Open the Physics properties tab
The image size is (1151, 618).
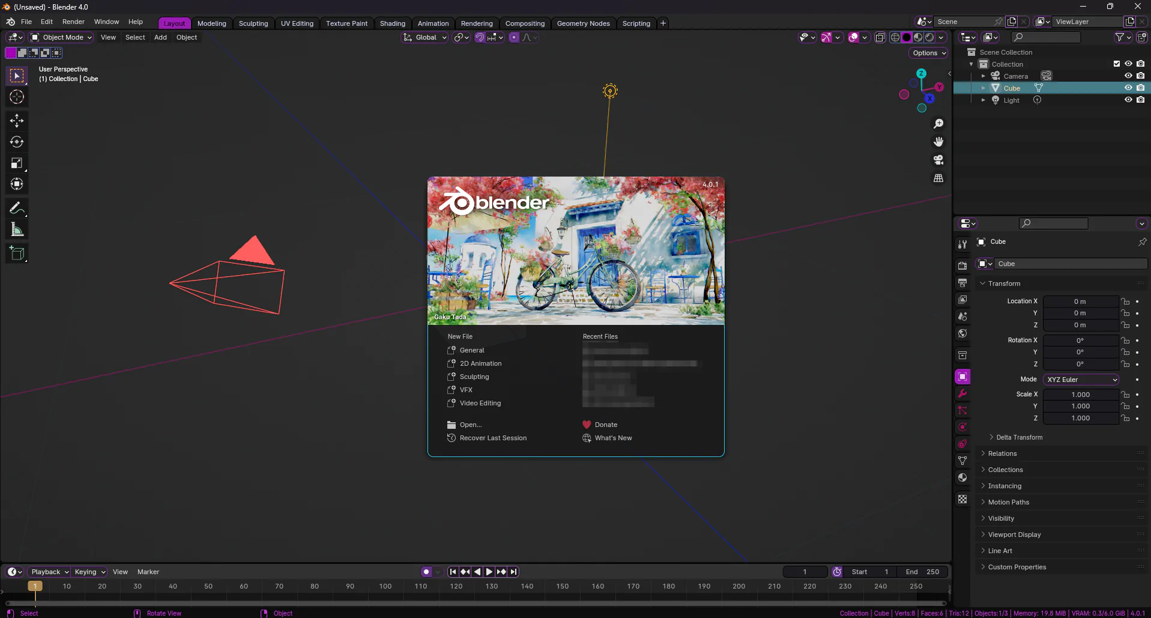962,427
